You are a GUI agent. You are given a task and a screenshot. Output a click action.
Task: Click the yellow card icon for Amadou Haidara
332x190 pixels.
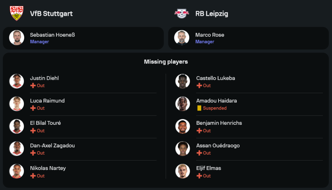(199, 108)
